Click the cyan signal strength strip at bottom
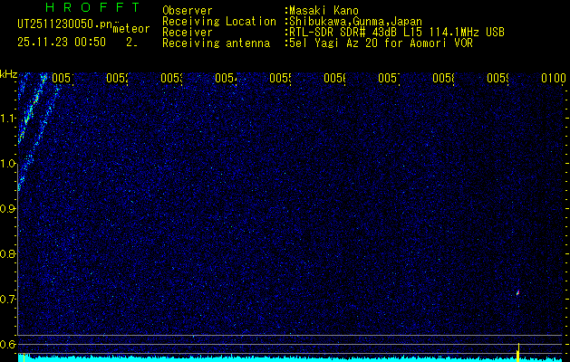This screenshot has height=362, width=570. tap(292, 358)
